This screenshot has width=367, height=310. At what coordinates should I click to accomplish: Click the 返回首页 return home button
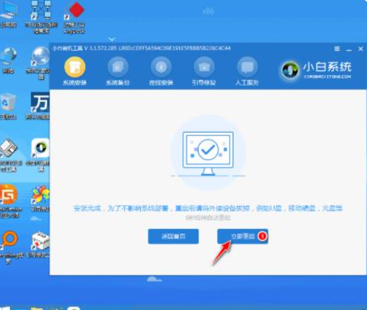(173, 236)
